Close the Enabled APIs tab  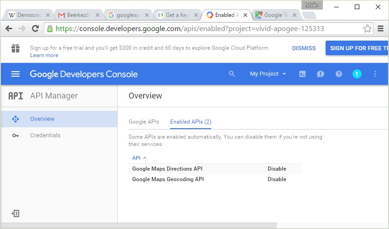(x=245, y=15)
